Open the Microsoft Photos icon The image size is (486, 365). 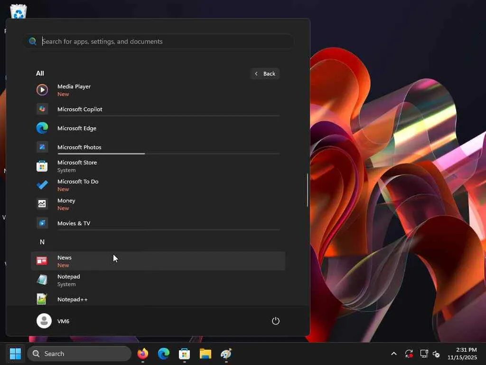42,147
